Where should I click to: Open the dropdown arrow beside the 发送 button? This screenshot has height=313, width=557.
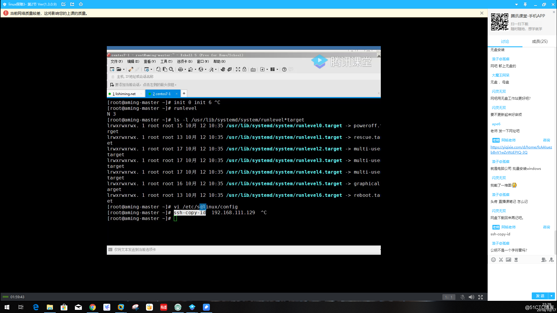pos(551,296)
